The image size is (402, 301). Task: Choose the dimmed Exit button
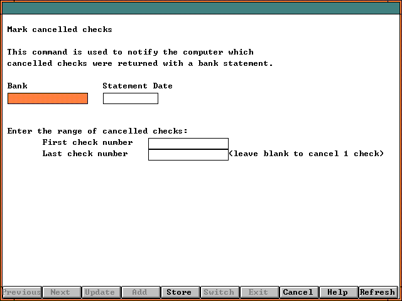[258, 292]
